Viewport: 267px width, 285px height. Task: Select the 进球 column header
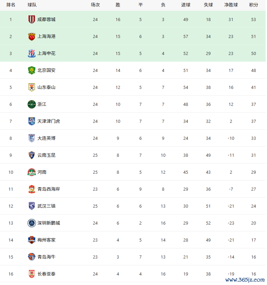186,5
